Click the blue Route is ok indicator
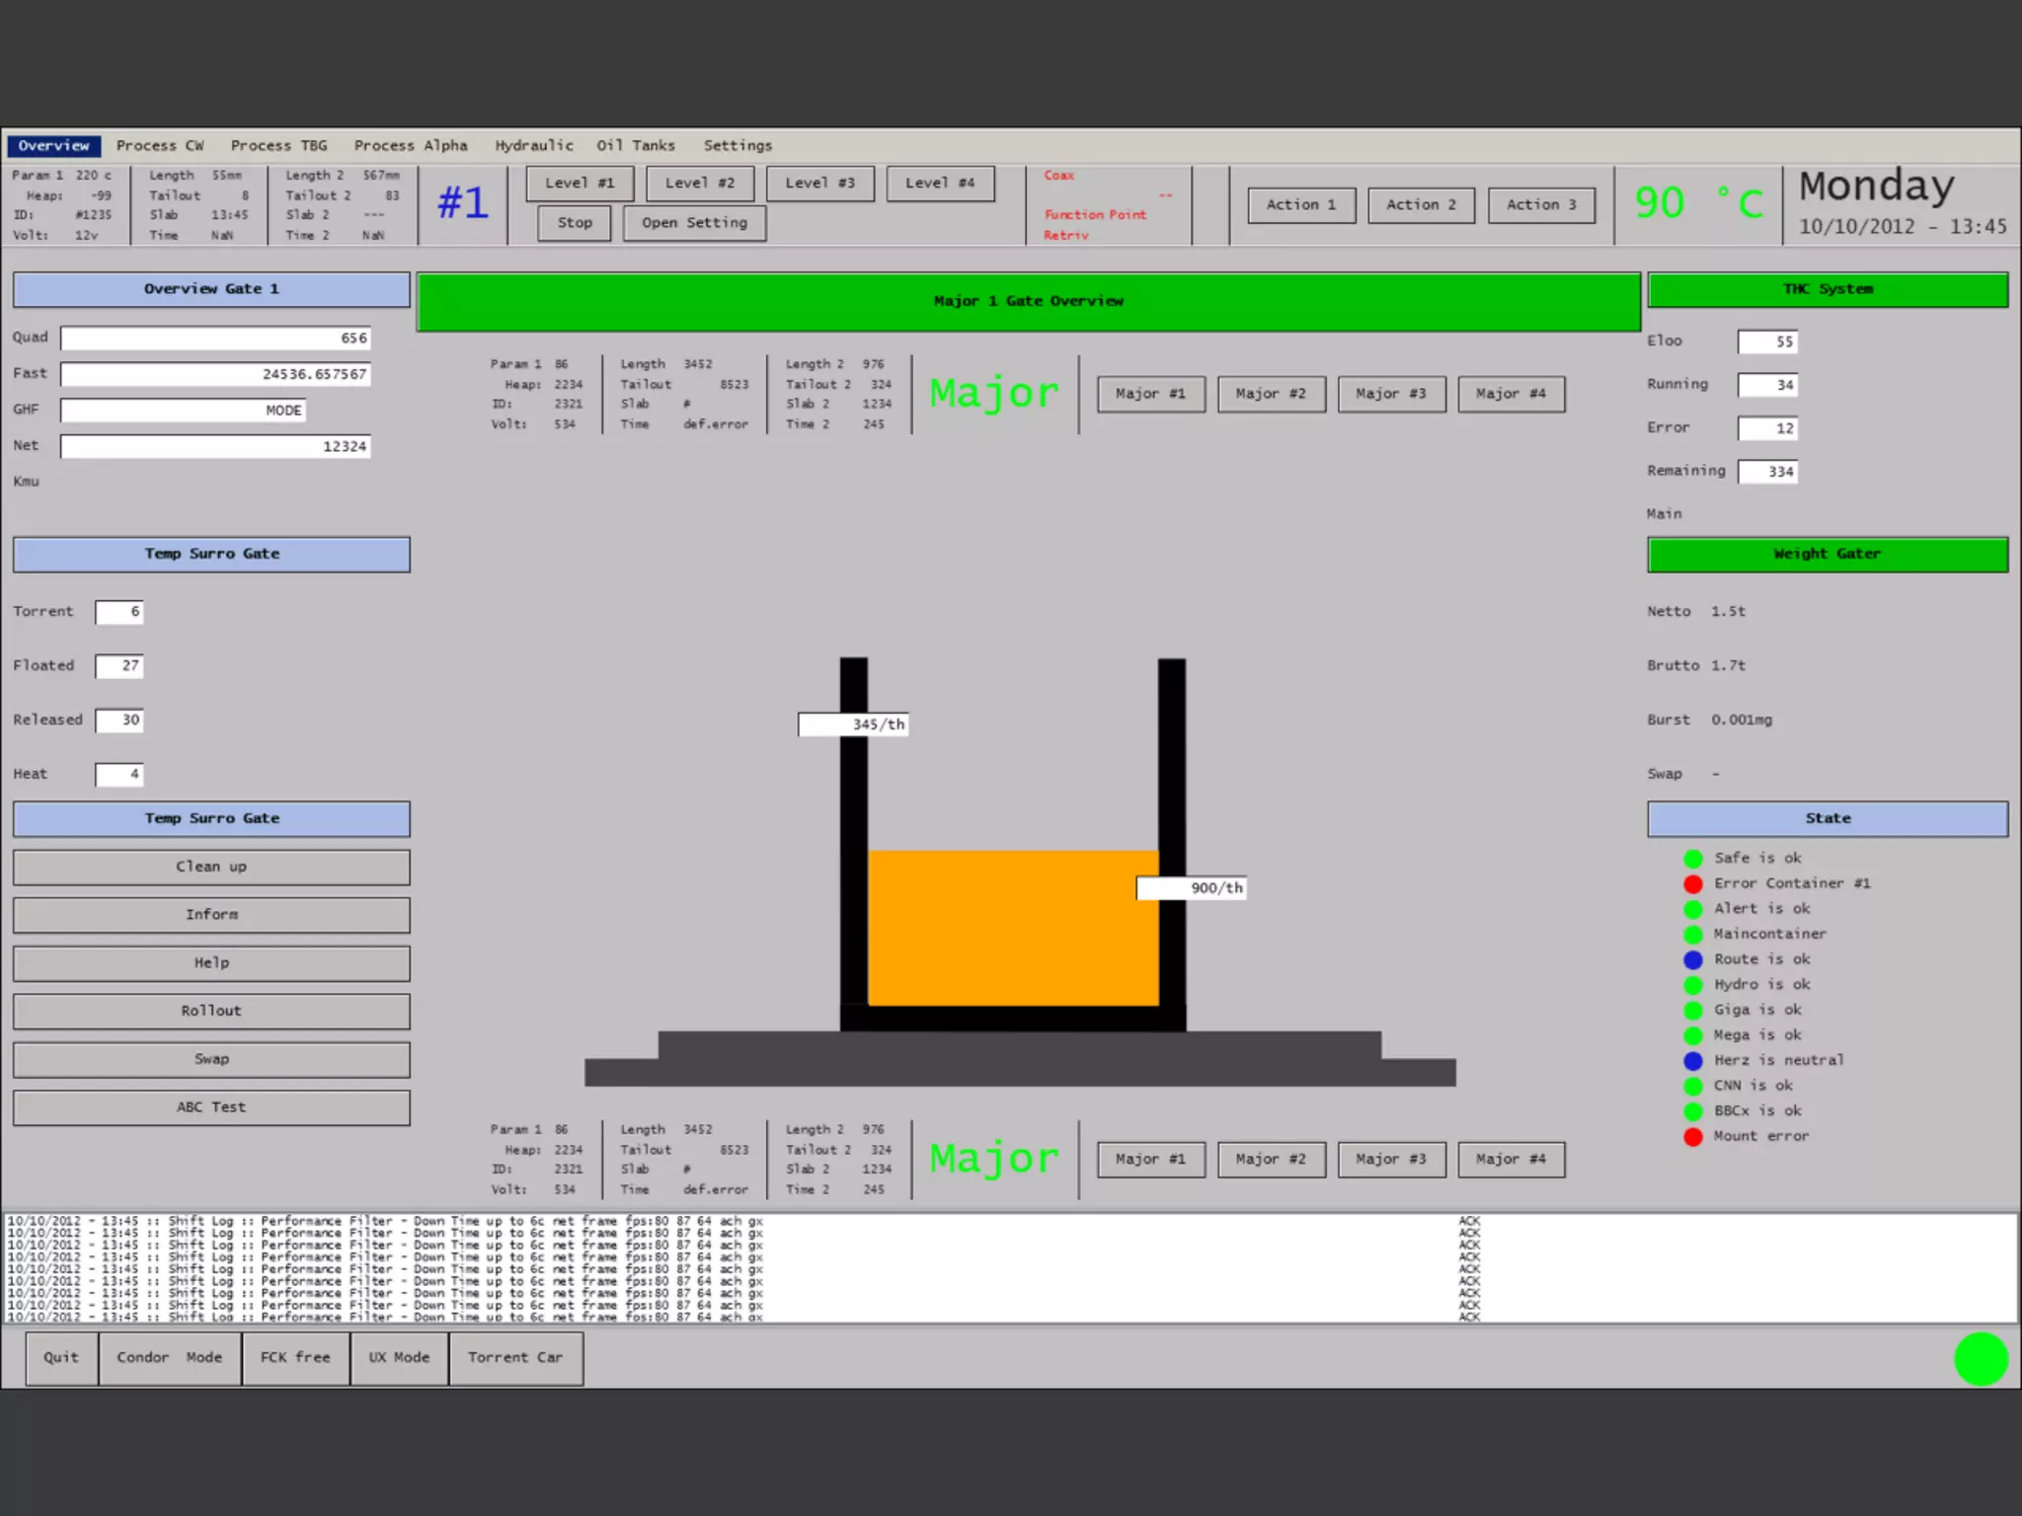Image resolution: width=2022 pixels, height=1516 pixels. point(1693,959)
